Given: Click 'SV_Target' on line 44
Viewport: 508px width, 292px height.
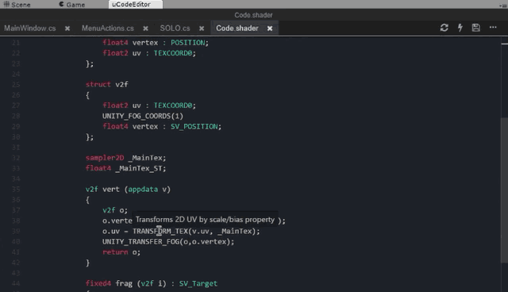Looking at the screenshot, I should click(198, 283).
